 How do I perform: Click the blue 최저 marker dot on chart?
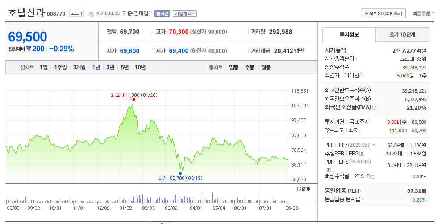[180, 173]
